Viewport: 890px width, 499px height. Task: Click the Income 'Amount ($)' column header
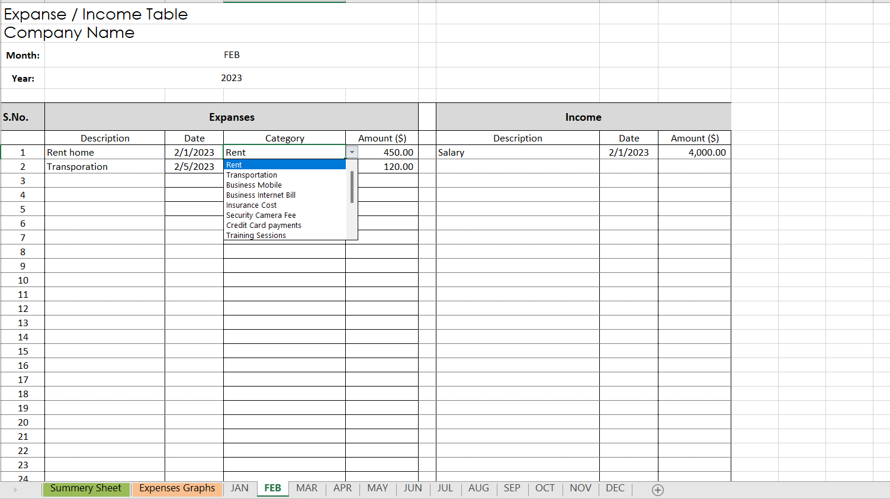point(695,138)
